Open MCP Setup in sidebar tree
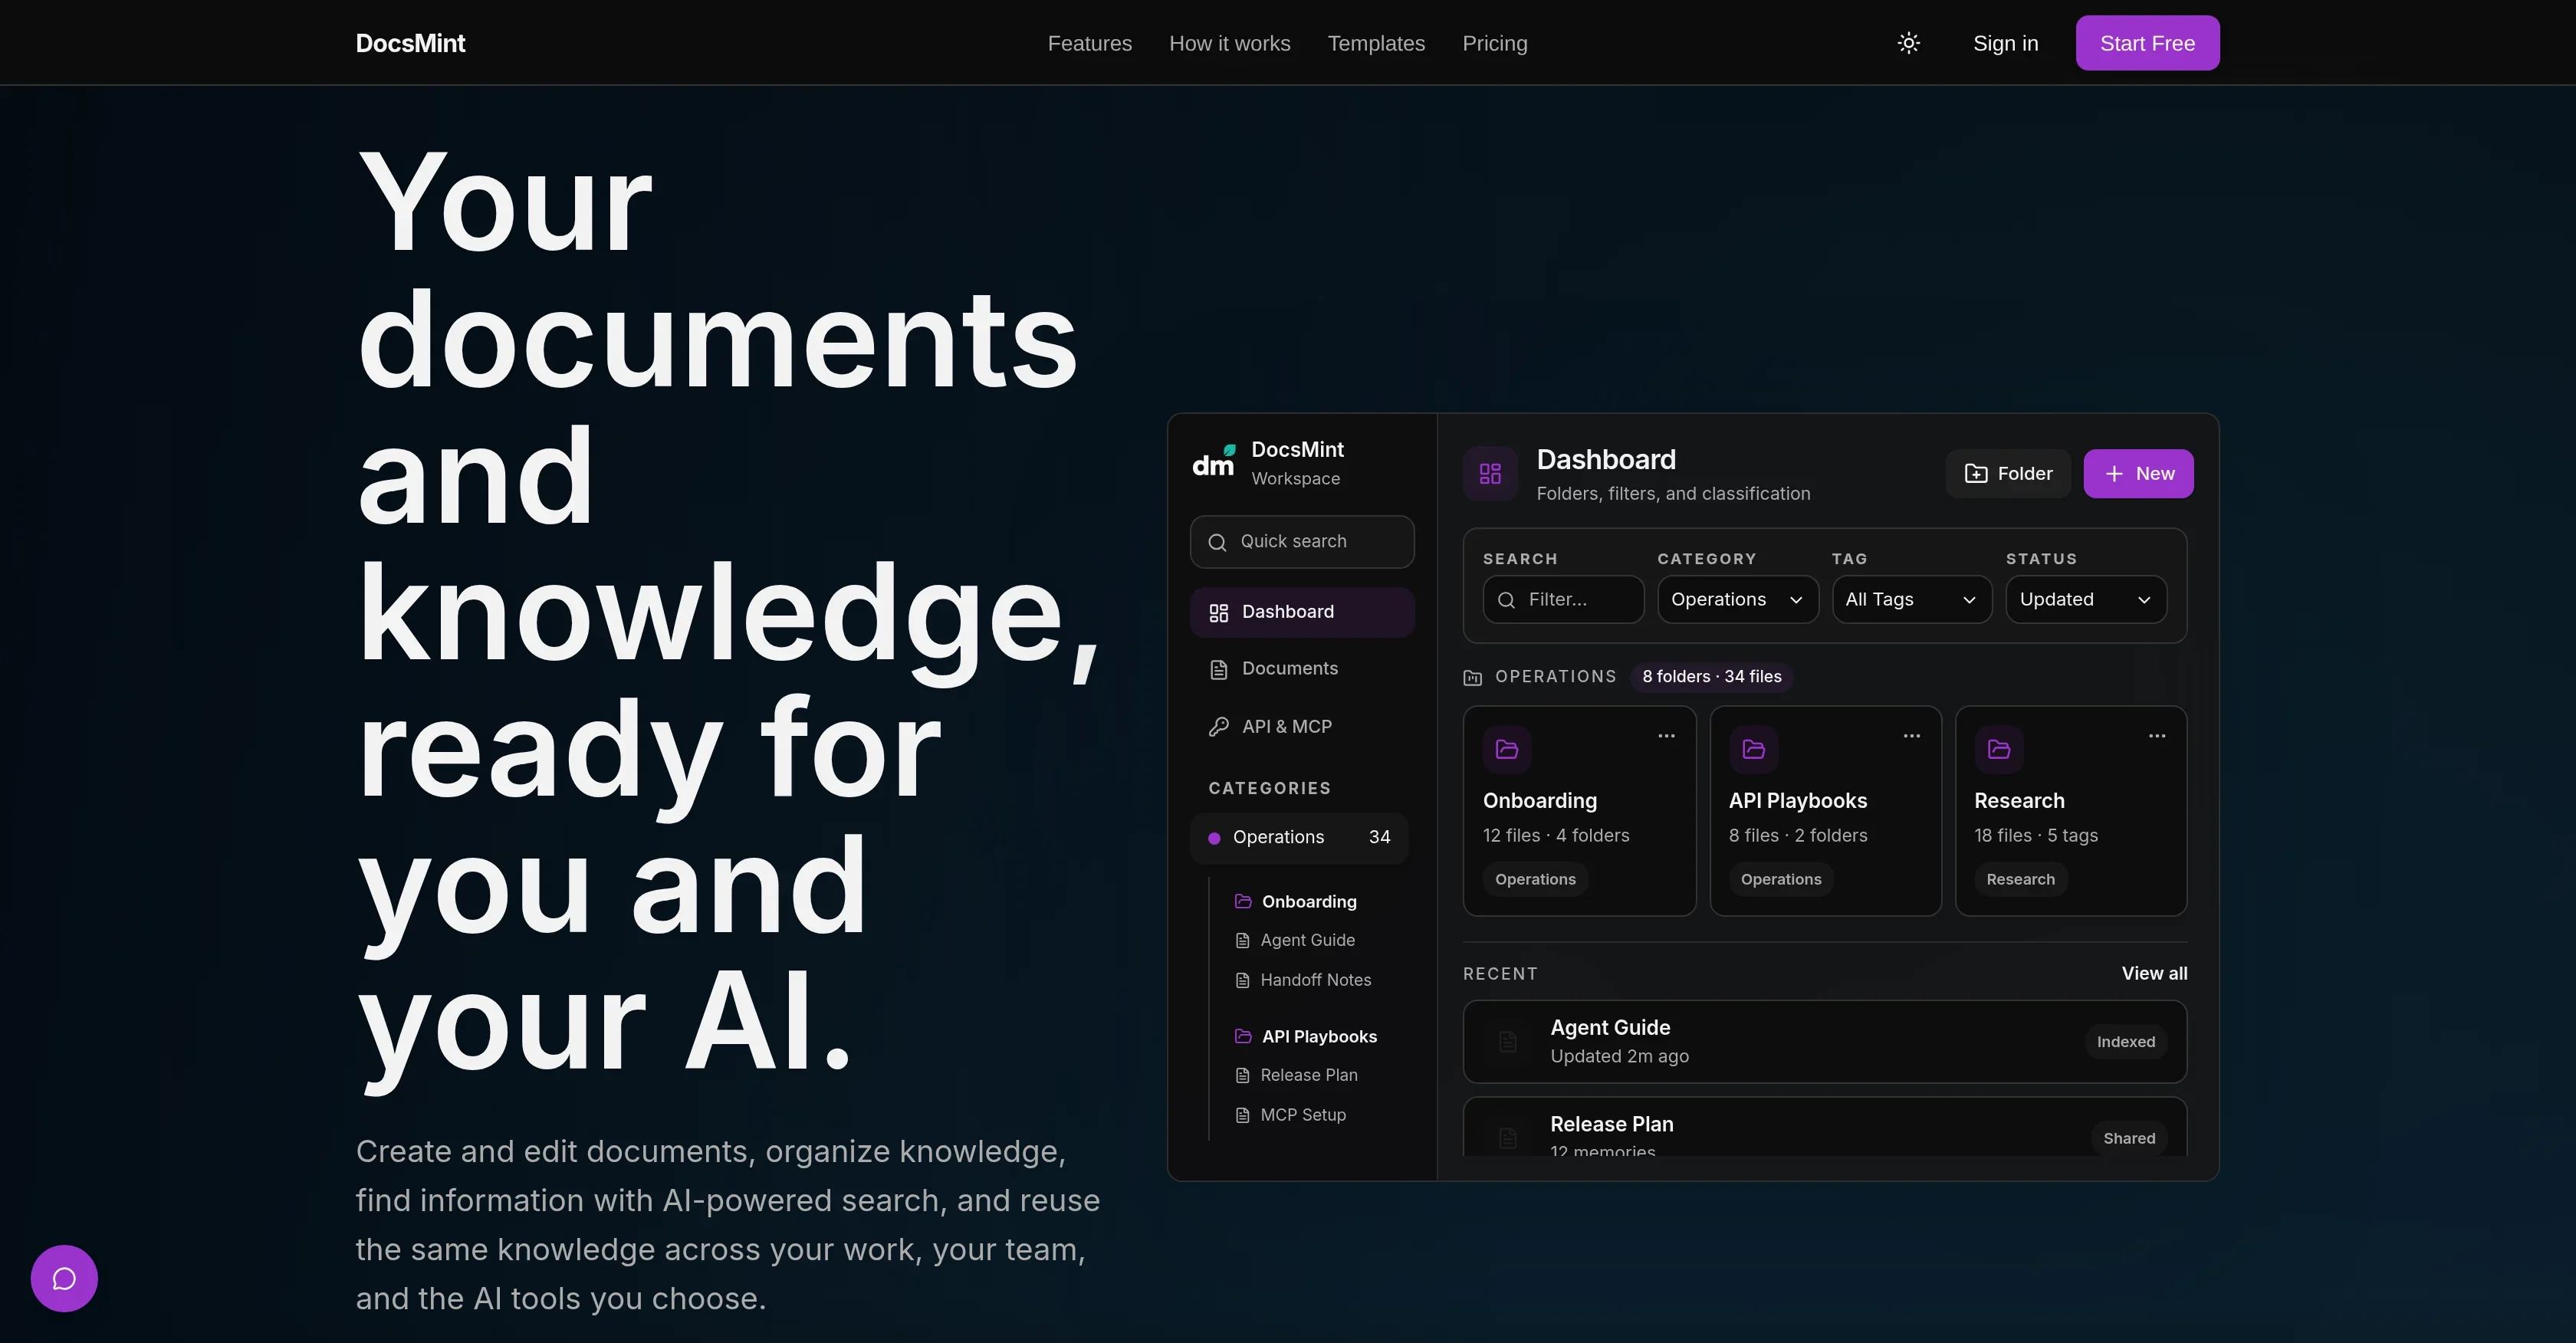Image resolution: width=2576 pixels, height=1343 pixels. click(x=1302, y=1115)
